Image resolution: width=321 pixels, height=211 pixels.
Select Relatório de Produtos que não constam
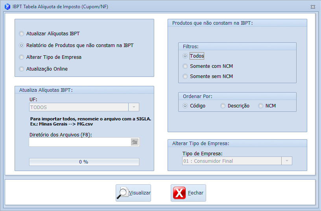tap(22, 45)
